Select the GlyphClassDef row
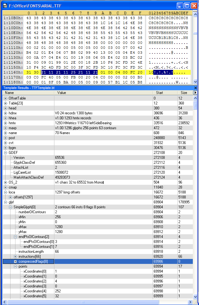Screen dimensions: 199x305 pyautogui.click(x=98, y=163)
